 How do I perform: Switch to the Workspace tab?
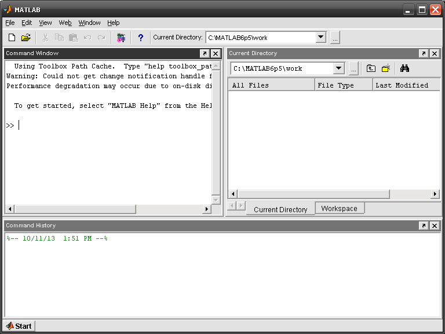[x=339, y=209]
